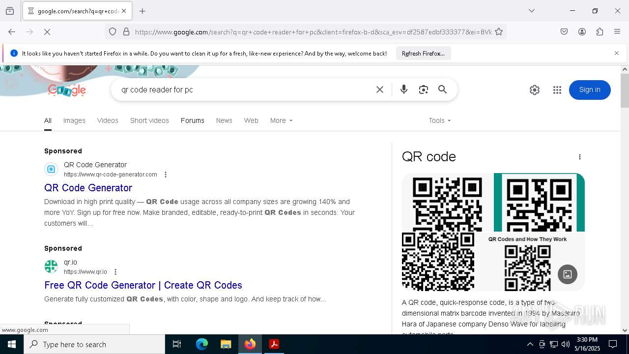Switch to Short videos tab
The width and height of the screenshot is (629, 354).
[149, 120]
